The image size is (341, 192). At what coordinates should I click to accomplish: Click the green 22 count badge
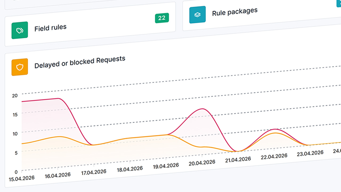[x=162, y=18]
